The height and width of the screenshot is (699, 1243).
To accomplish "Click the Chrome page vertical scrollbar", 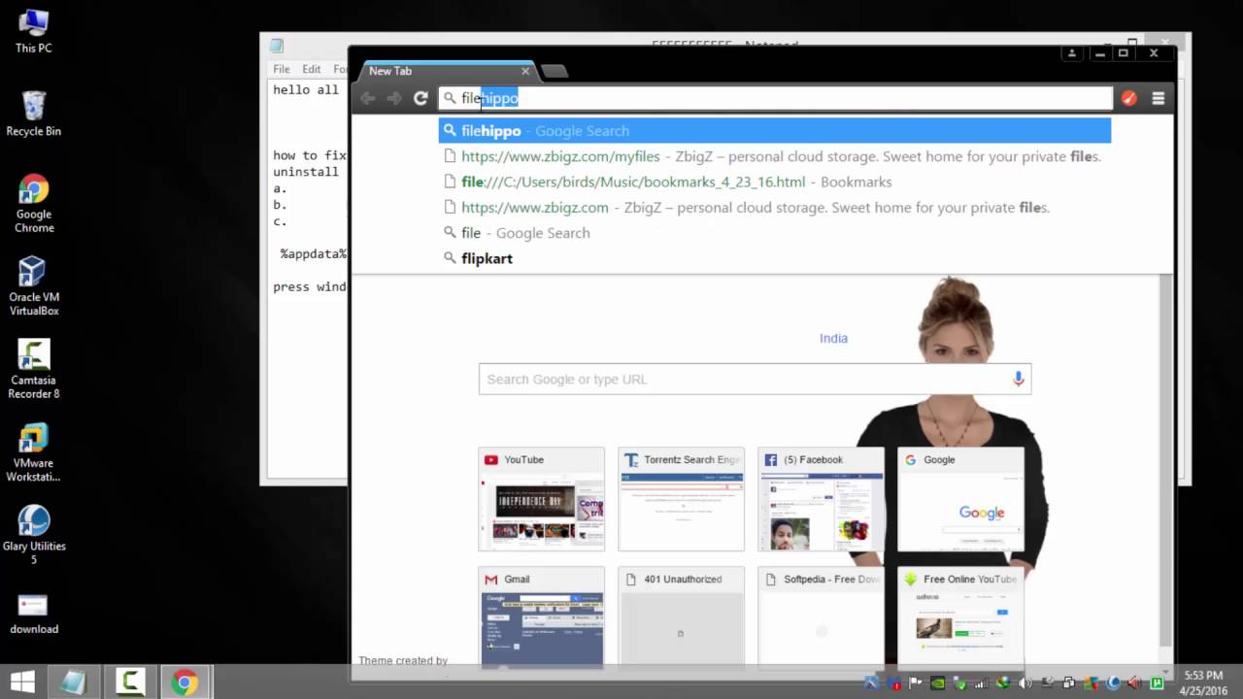I will click(1165, 460).
